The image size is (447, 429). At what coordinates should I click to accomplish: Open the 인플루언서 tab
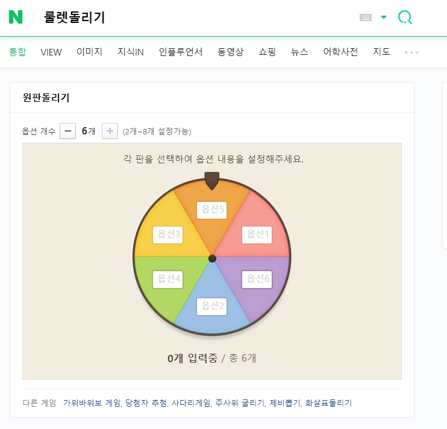[181, 52]
